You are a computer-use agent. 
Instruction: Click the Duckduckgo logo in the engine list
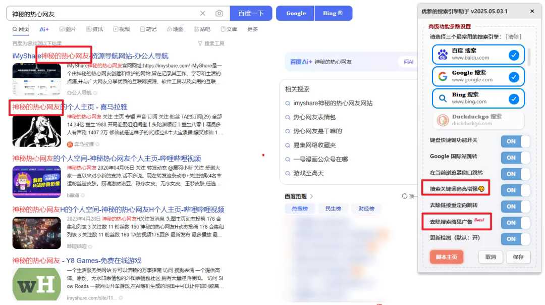coord(443,120)
